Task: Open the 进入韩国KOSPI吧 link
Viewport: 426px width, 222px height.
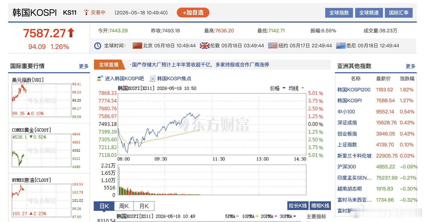Action: [x=124, y=79]
